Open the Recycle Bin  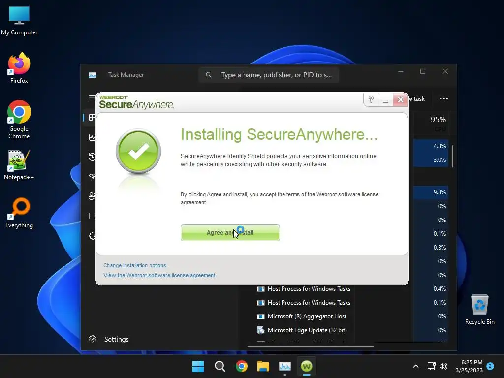point(479,310)
